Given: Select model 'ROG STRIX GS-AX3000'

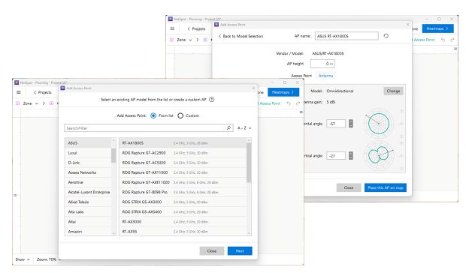Looking at the screenshot, I should click(183, 202).
